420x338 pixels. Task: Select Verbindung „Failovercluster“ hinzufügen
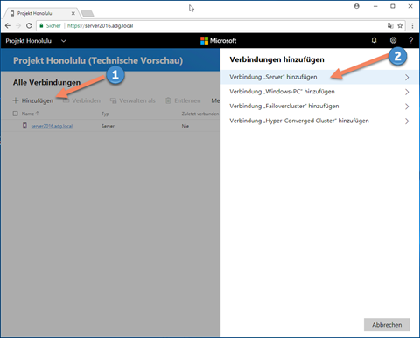click(x=319, y=107)
